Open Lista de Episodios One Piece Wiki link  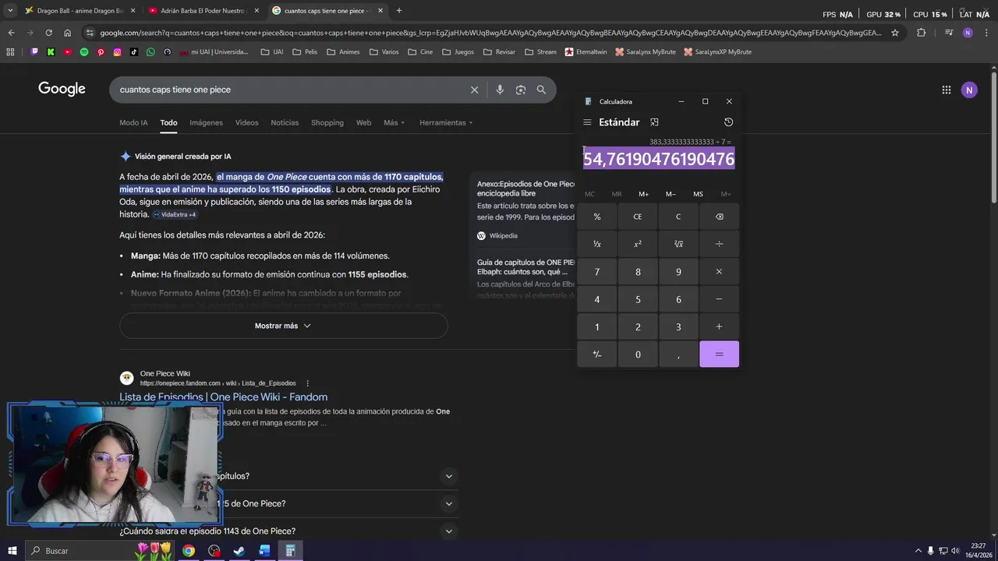click(223, 397)
